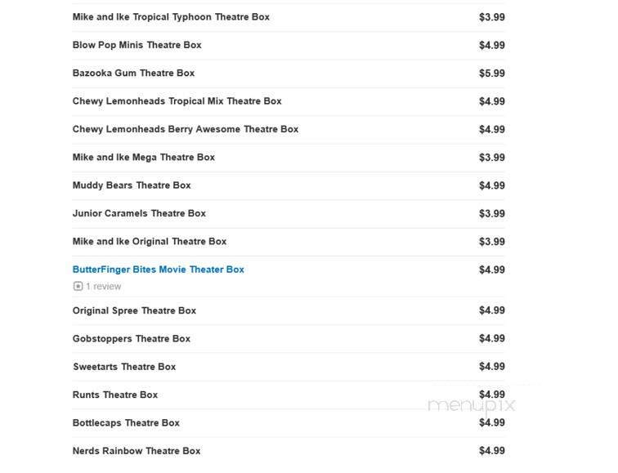Click the $4.99 price for Lemonheads Berry Awesome
The image size is (618, 473).
(492, 129)
